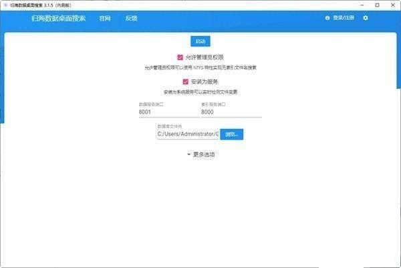Click the user account avatar icon
The width and height of the screenshot is (401, 268).
[x=327, y=18]
